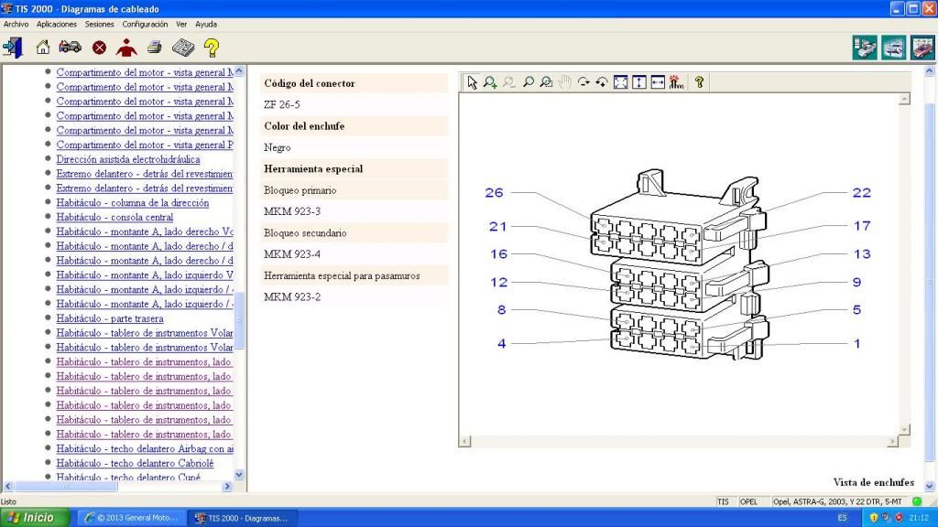Open Habitáculo - montante A, lado izquierdo V link
Image resolution: width=938 pixels, height=527 pixels.
(145, 275)
